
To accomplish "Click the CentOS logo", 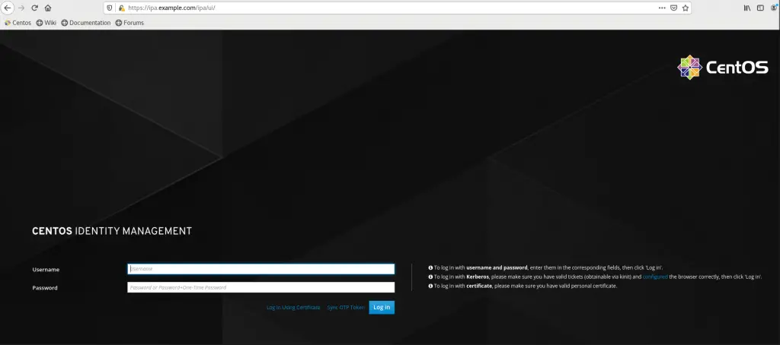I will click(x=723, y=67).
